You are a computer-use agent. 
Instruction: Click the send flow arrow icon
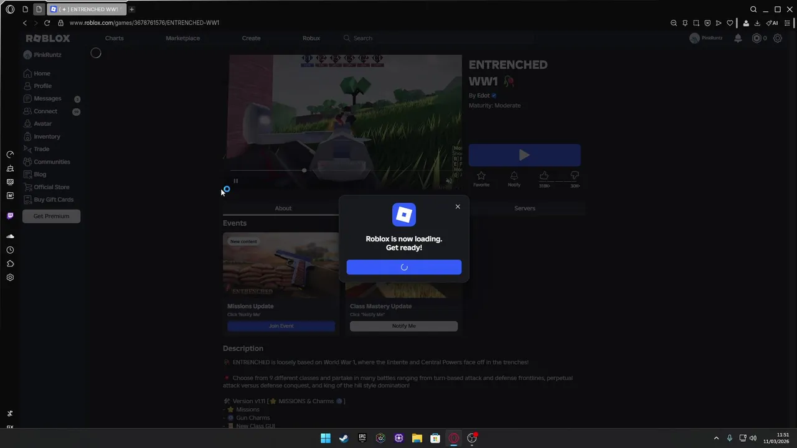tap(719, 23)
